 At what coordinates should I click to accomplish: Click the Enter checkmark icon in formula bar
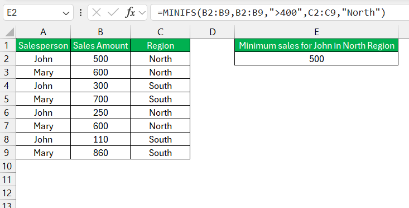(x=113, y=12)
